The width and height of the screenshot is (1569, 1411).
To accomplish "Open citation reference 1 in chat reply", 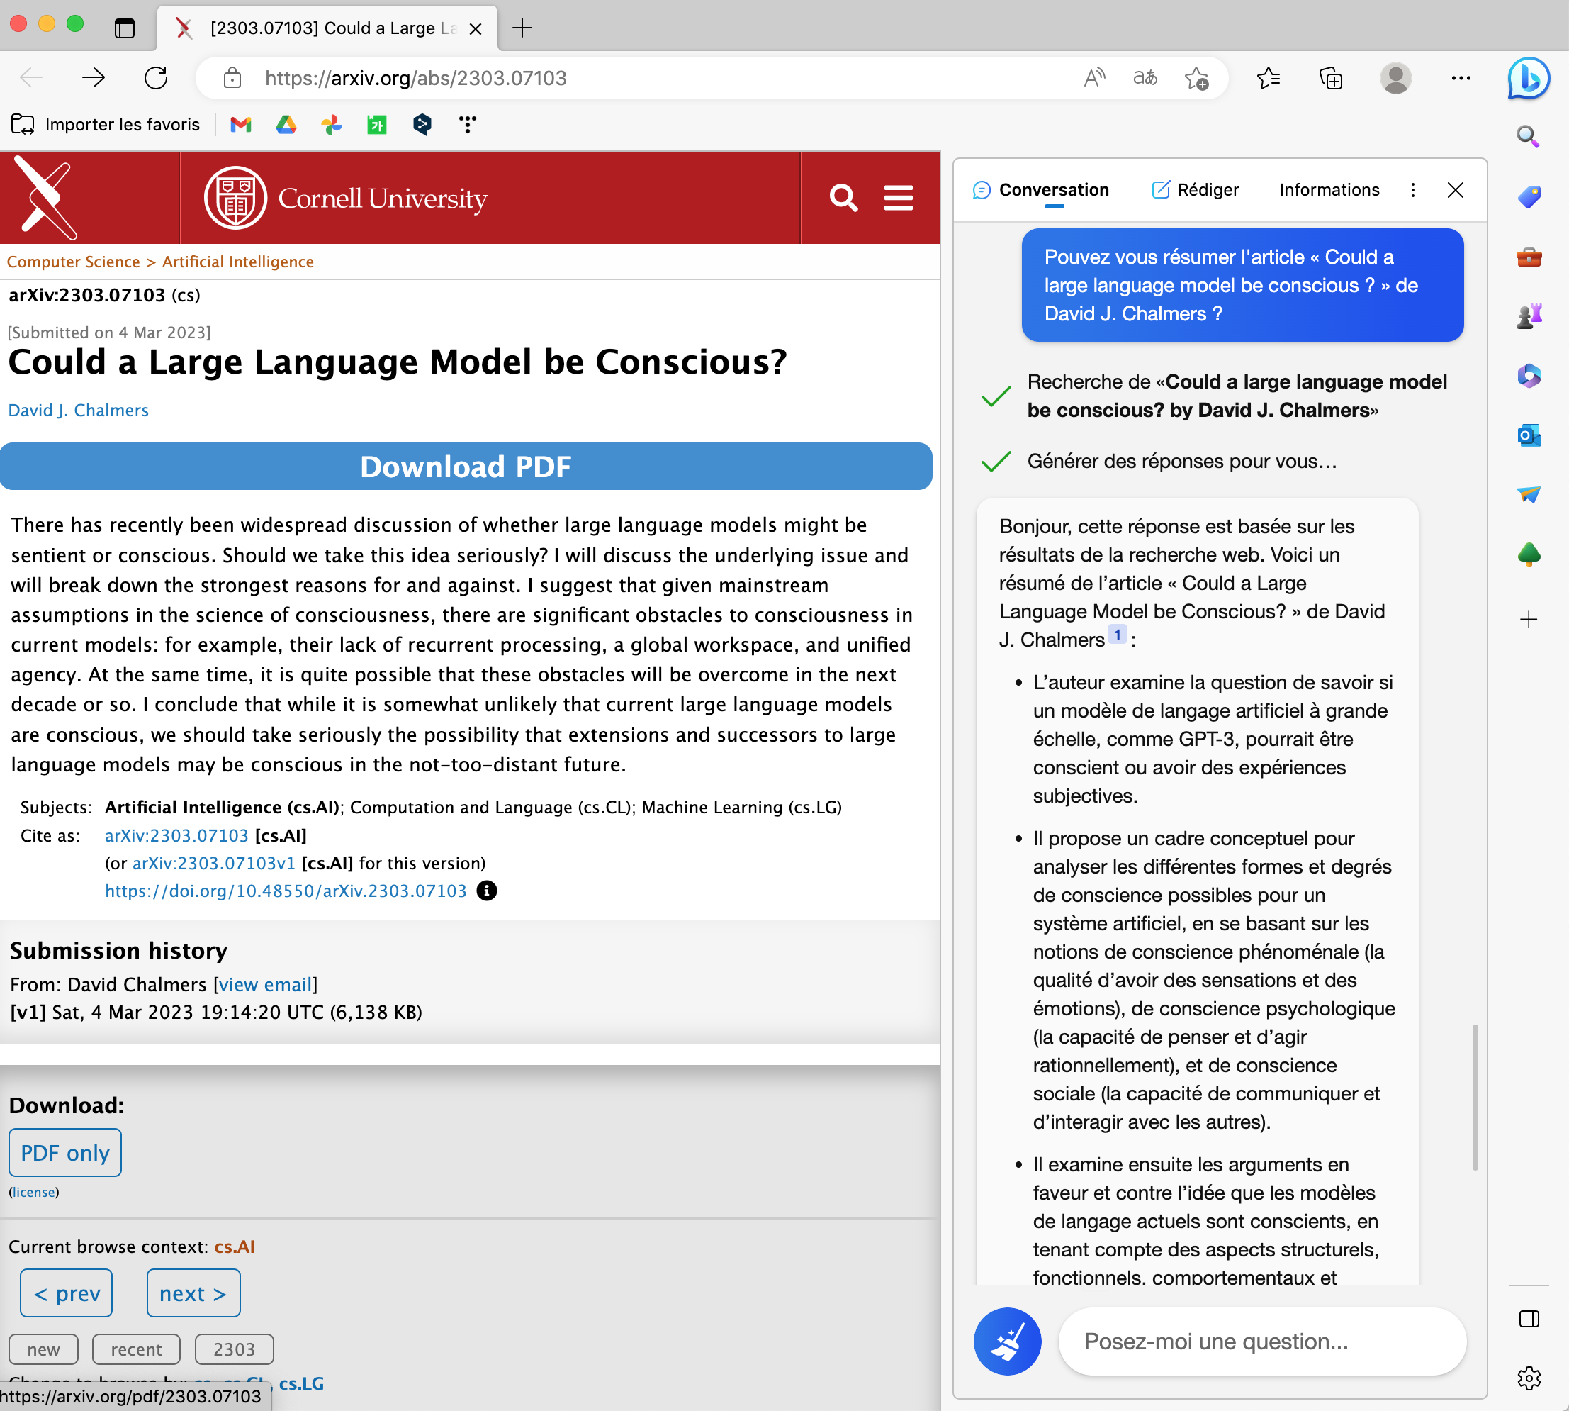I will pyautogui.click(x=1116, y=635).
